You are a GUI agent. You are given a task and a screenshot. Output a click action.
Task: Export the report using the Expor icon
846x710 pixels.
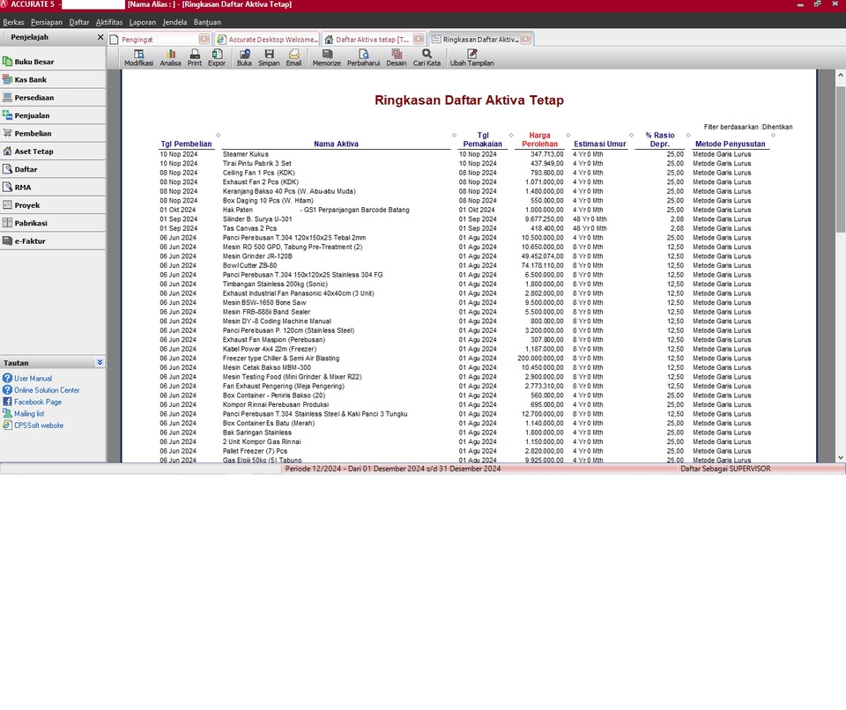[x=217, y=57]
